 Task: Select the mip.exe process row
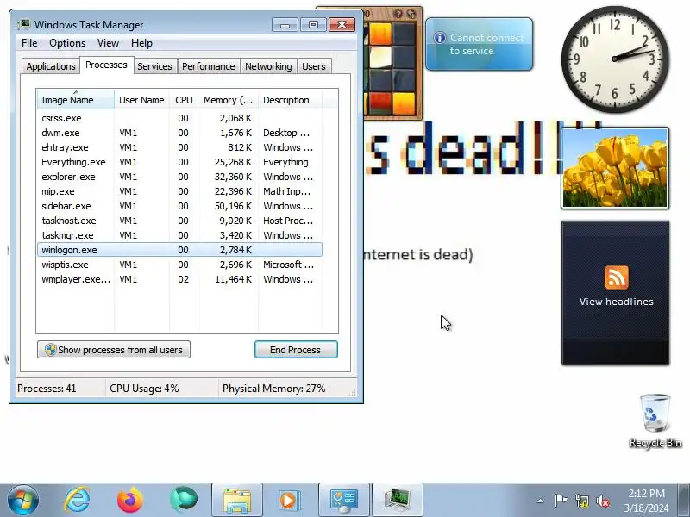point(179,191)
